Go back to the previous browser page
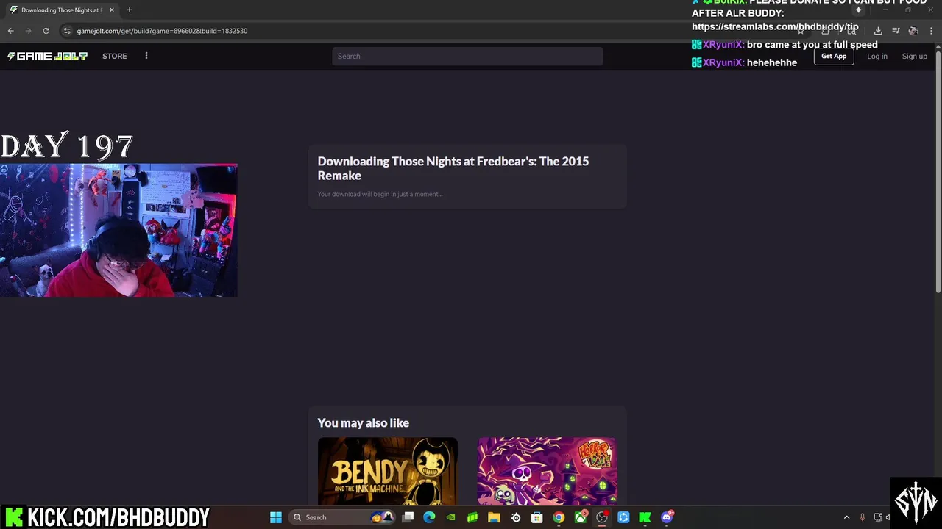942x529 pixels. pyautogui.click(x=10, y=31)
